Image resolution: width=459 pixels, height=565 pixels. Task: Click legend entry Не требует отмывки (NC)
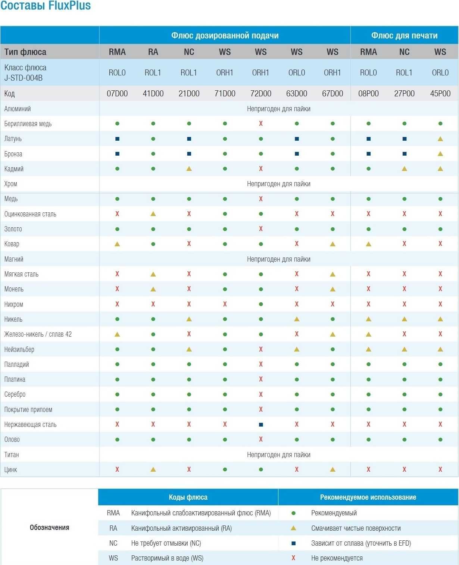pyautogui.click(x=166, y=543)
